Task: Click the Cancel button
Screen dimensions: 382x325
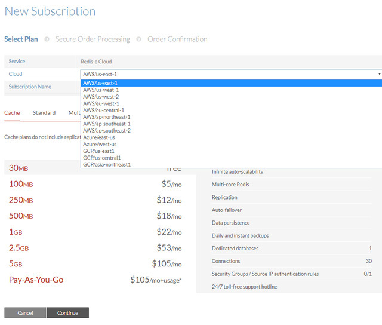Action: coord(25,312)
